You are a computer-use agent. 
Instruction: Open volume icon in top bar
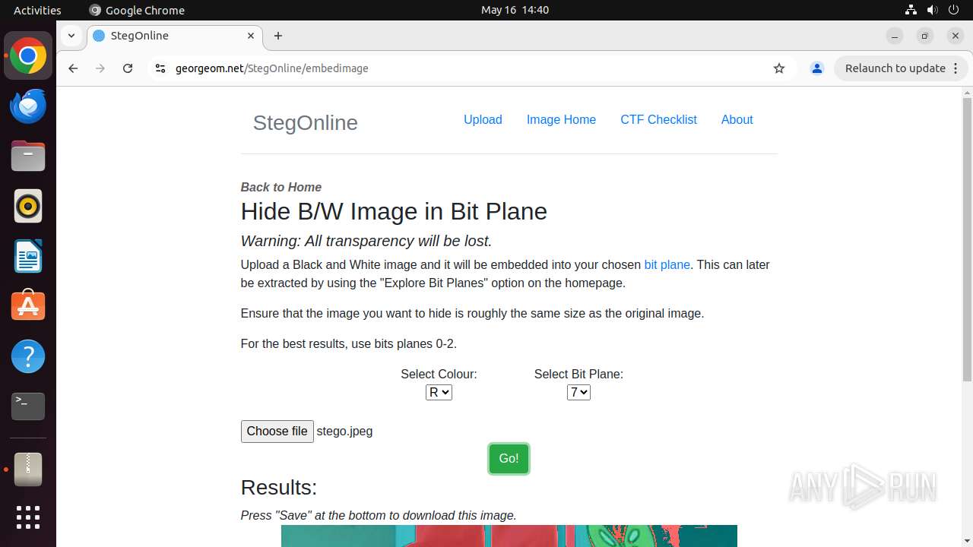932,10
